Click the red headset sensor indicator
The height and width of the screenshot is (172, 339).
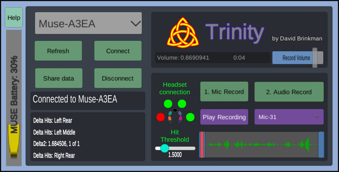pyautogui.click(x=161, y=117)
